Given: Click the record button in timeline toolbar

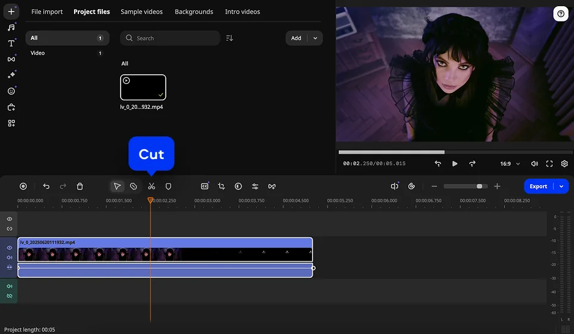Looking at the screenshot, I should pyautogui.click(x=23, y=186).
